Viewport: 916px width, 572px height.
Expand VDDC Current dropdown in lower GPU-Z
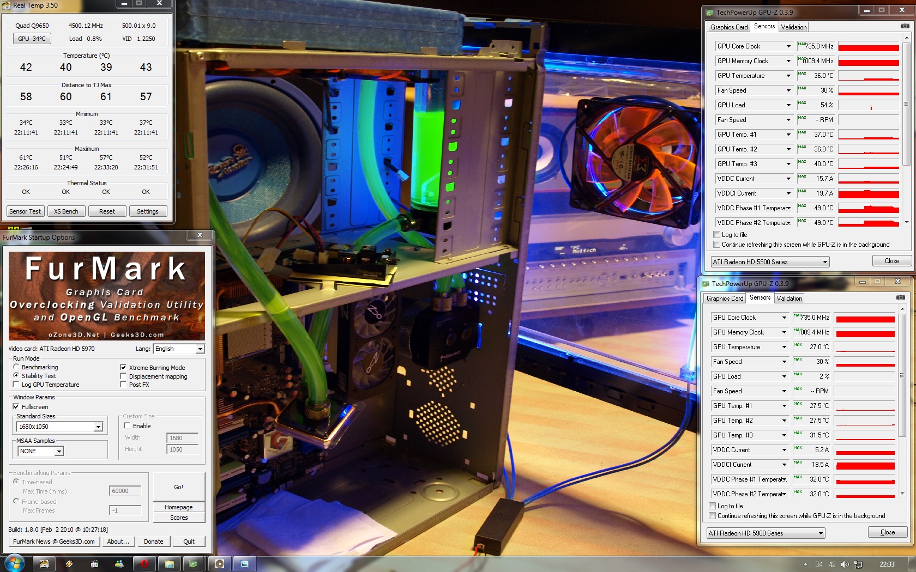click(x=784, y=450)
